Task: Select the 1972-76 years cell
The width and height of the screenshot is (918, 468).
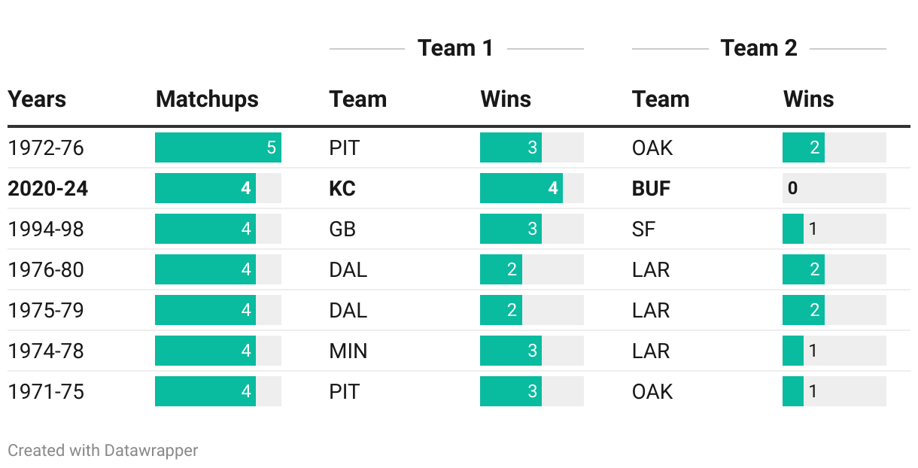Action: pos(46,148)
